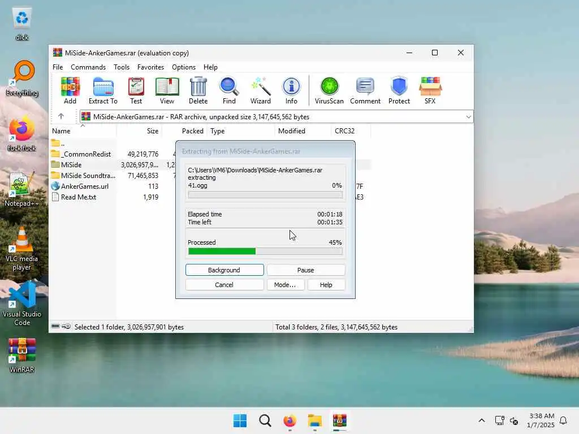Open the Extract To tool
The image size is (579, 434).
click(103, 91)
